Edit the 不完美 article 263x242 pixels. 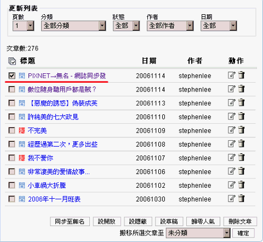click(232, 130)
